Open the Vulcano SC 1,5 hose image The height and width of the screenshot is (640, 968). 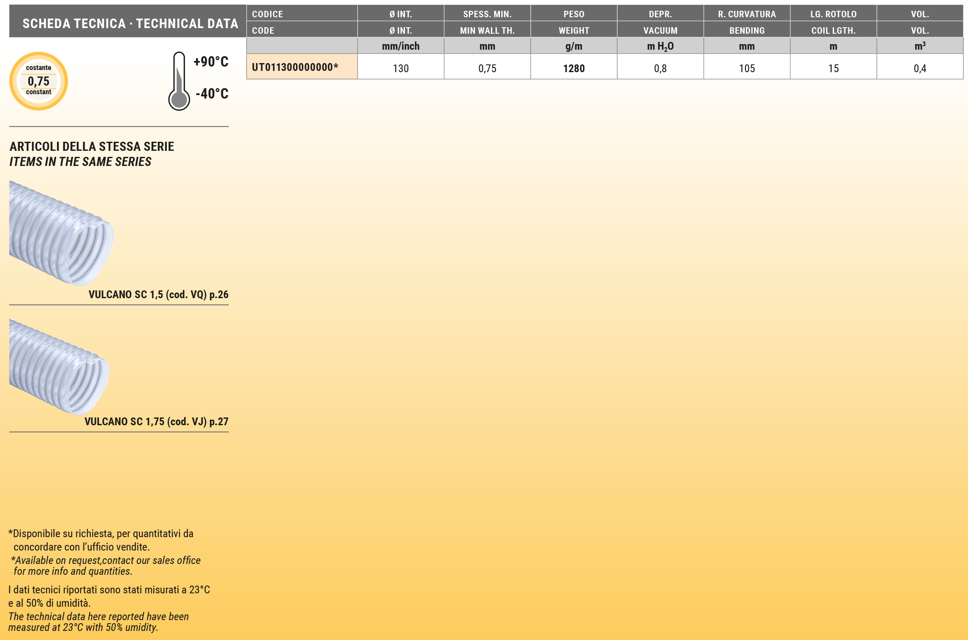[x=60, y=233]
